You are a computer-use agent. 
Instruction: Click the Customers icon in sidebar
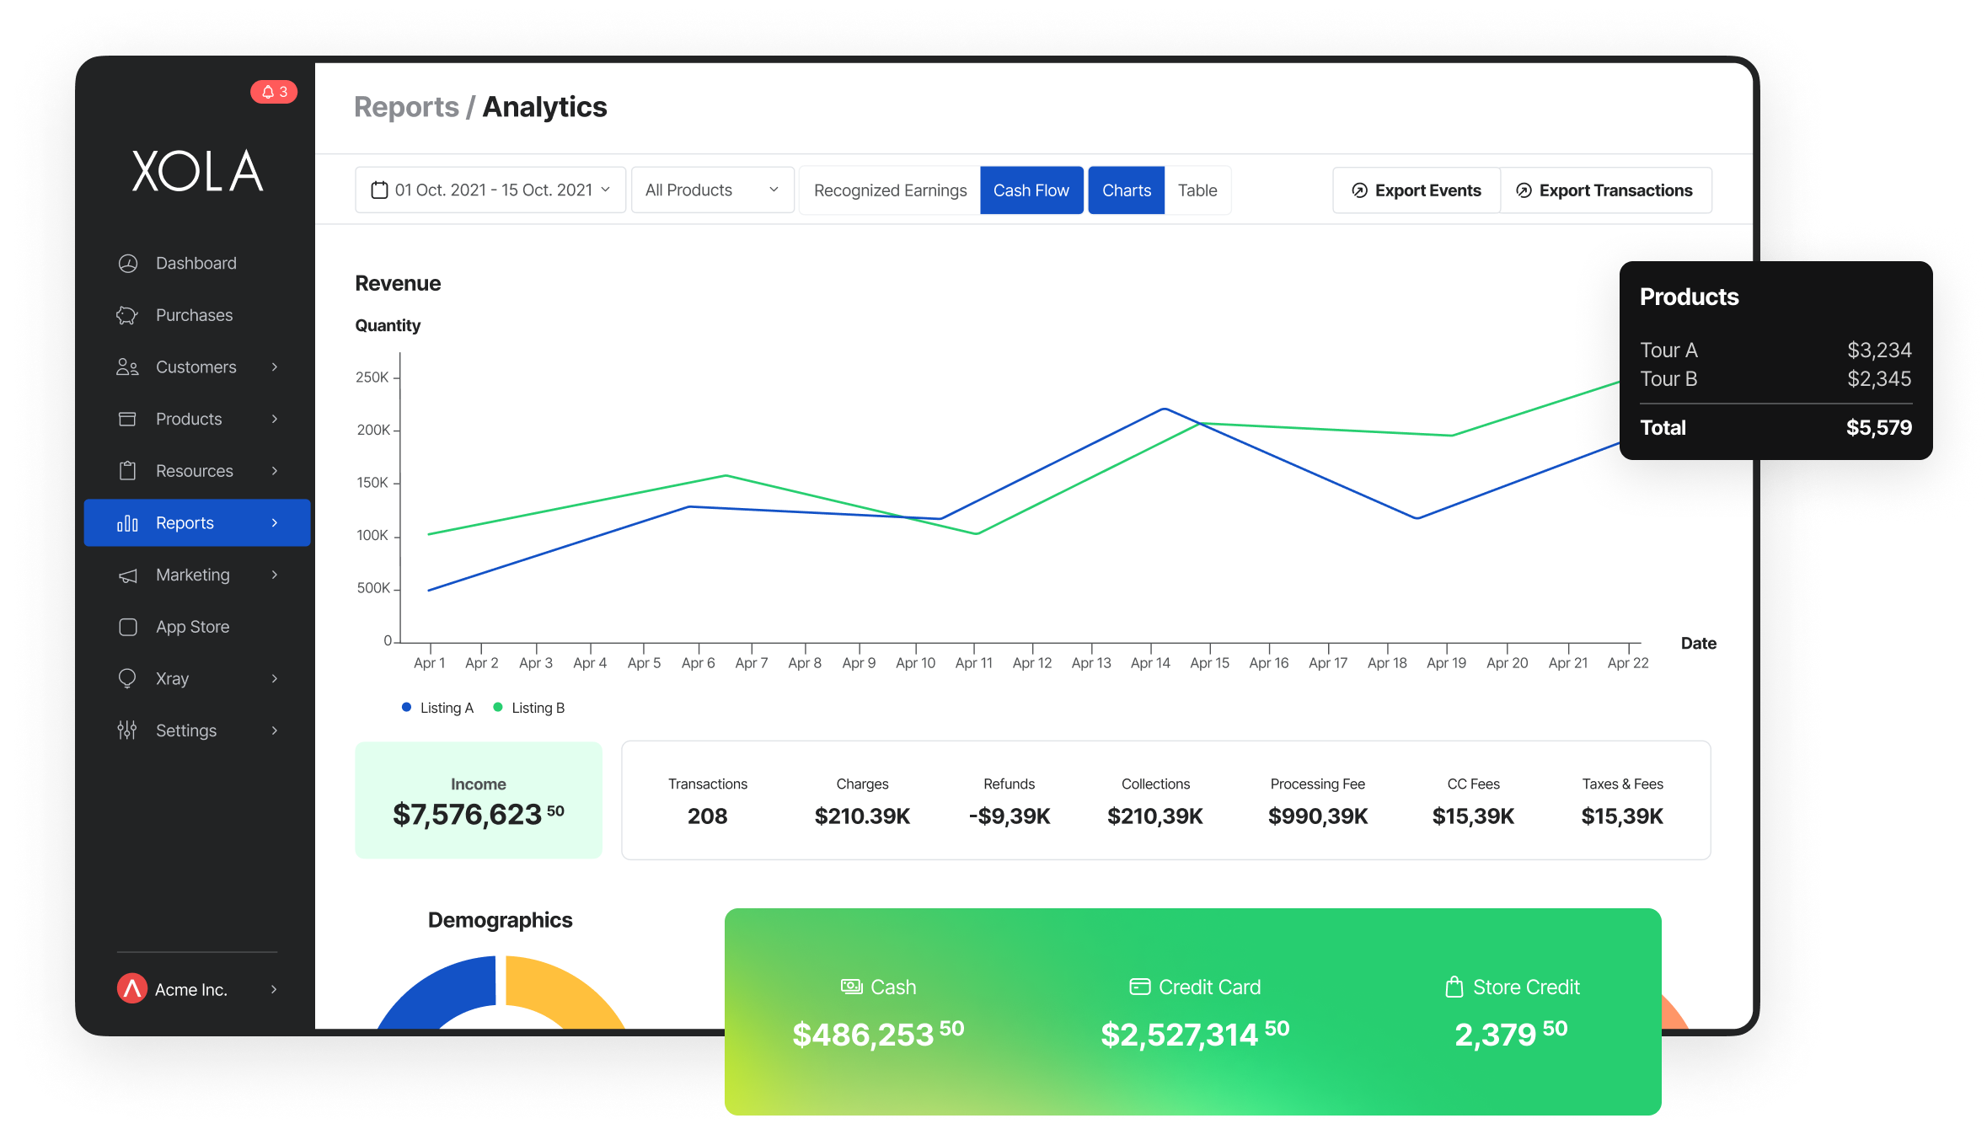127,367
